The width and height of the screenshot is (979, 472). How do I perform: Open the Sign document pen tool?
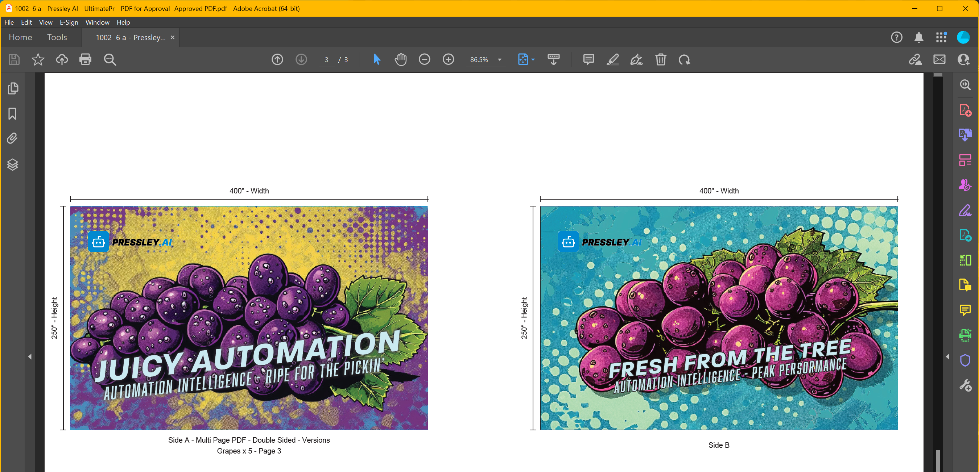coord(637,60)
